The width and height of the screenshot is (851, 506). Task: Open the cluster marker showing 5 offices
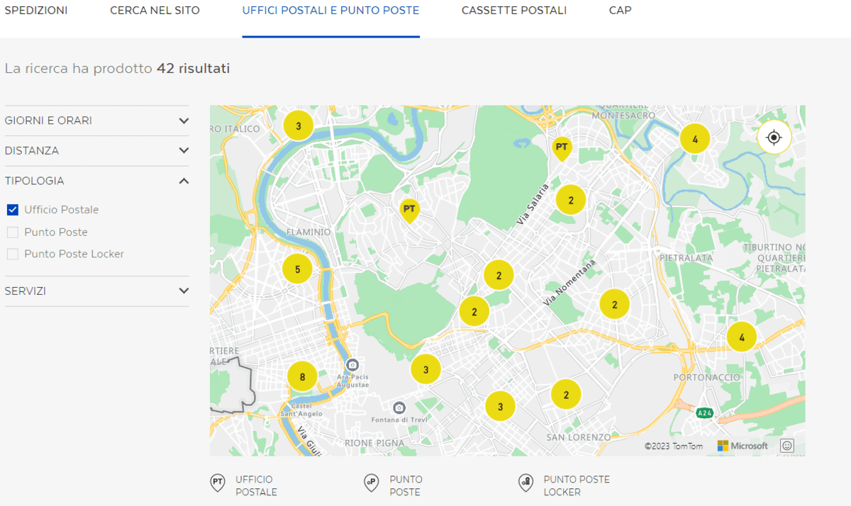coord(297,269)
